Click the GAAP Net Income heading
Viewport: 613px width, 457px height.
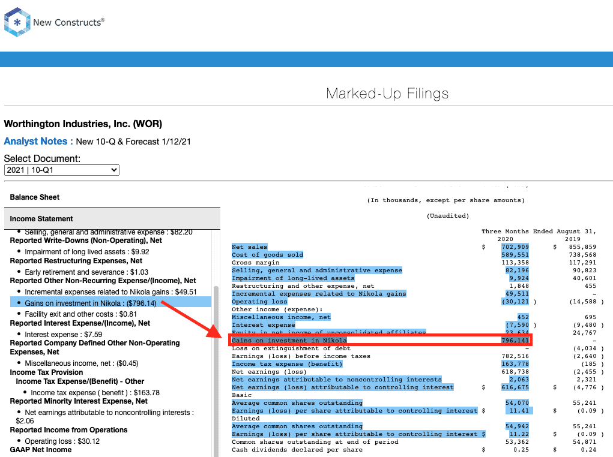pos(41,450)
